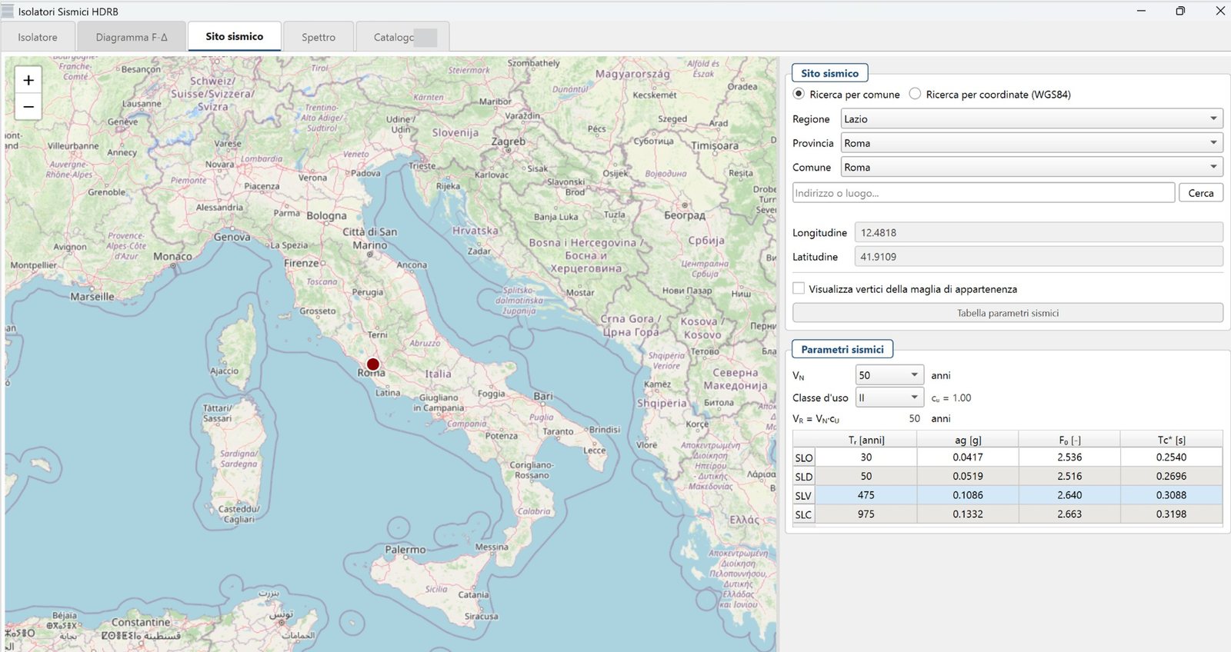
Task: Click the Tc* [s] column header
Action: [x=1171, y=440]
